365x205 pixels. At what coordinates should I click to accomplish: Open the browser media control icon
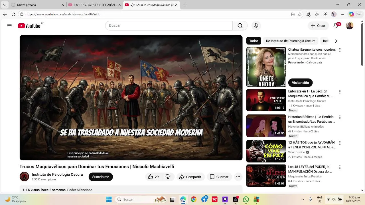[308, 14]
